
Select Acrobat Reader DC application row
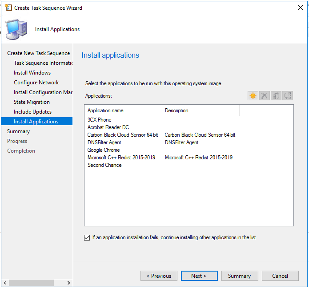point(108,127)
